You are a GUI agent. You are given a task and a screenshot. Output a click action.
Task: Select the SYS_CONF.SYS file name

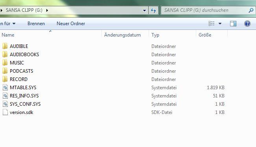pos(25,104)
